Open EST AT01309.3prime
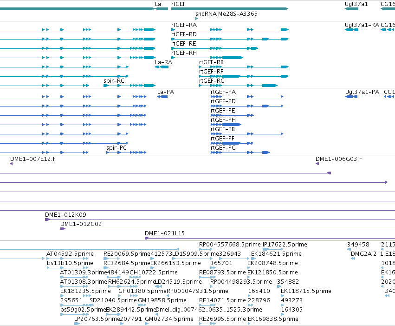The height and width of the screenshot is (326, 395). click(84, 273)
